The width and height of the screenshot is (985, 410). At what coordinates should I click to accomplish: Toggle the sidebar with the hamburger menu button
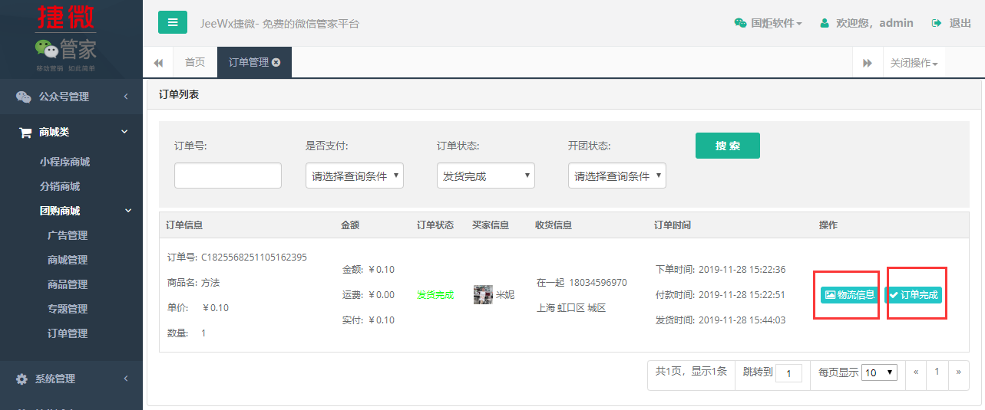[173, 22]
